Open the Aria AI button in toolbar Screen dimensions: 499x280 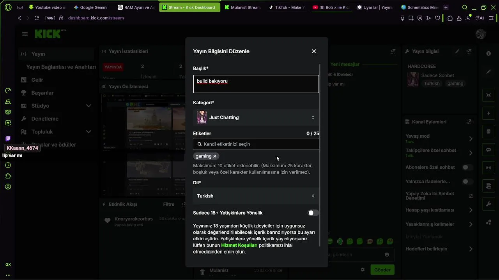(480, 18)
